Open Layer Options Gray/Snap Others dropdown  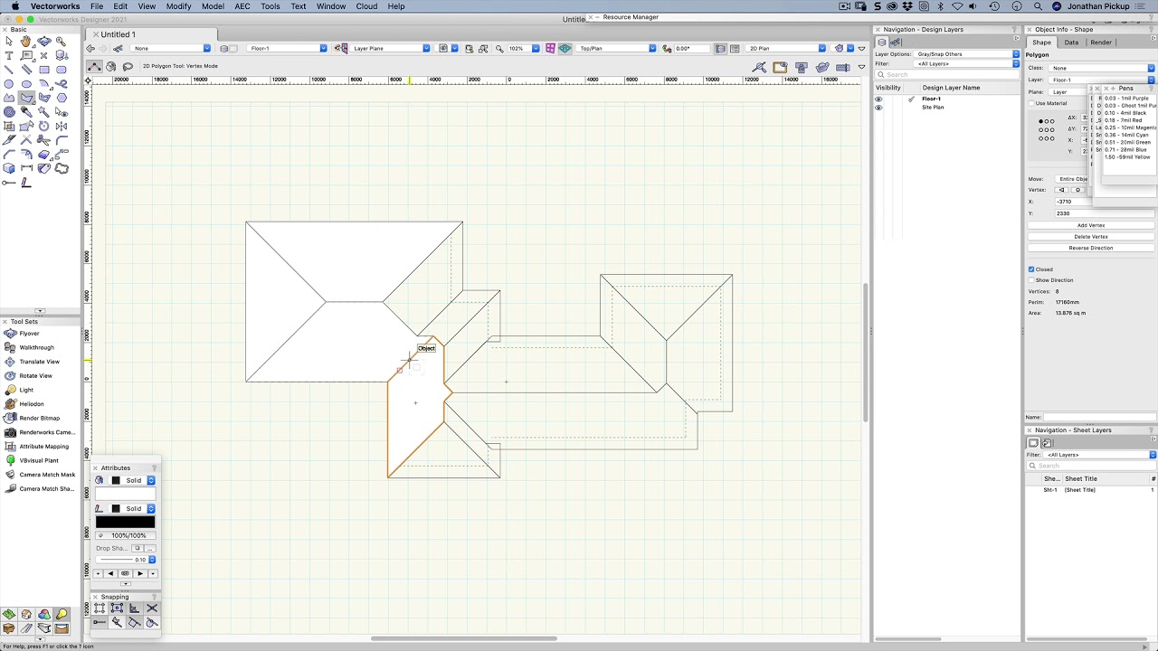pyautogui.click(x=966, y=54)
